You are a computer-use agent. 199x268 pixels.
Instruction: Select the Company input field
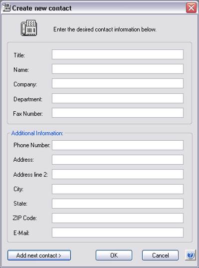coord(118,83)
